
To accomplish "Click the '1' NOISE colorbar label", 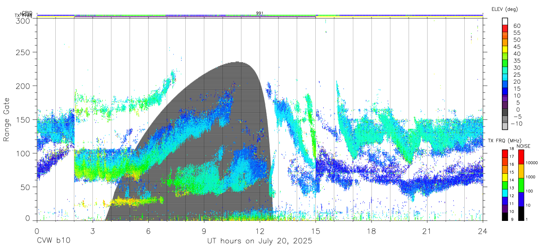I will tap(527, 219).
